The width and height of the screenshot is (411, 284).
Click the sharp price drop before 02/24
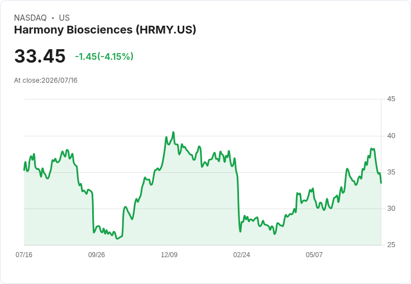[x=239, y=203]
